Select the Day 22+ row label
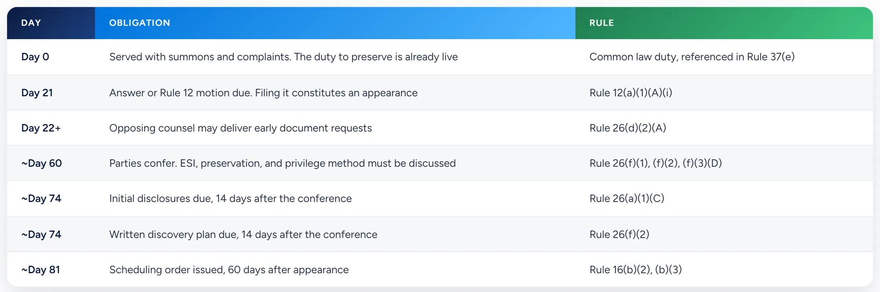The height and width of the screenshot is (292, 880). [41, 128]
